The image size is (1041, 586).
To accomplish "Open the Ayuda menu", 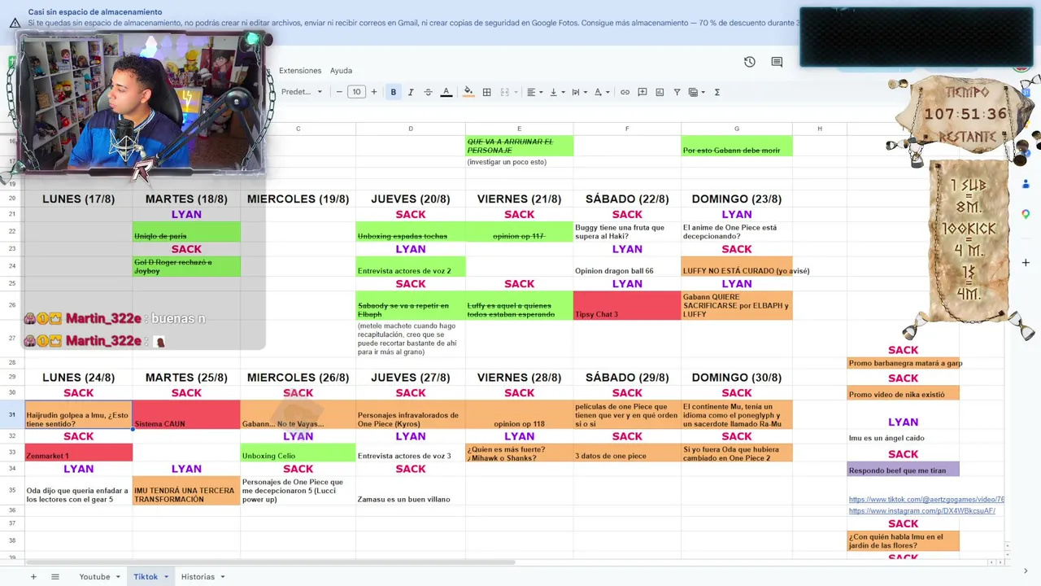I will (341, 71).
